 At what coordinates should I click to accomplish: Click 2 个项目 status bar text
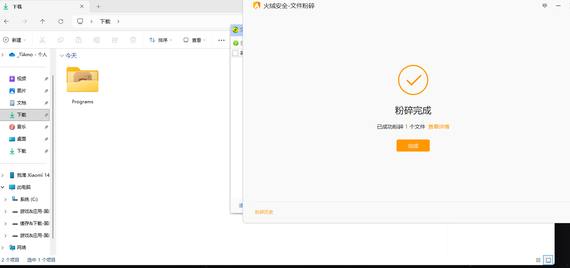point(10,260)
